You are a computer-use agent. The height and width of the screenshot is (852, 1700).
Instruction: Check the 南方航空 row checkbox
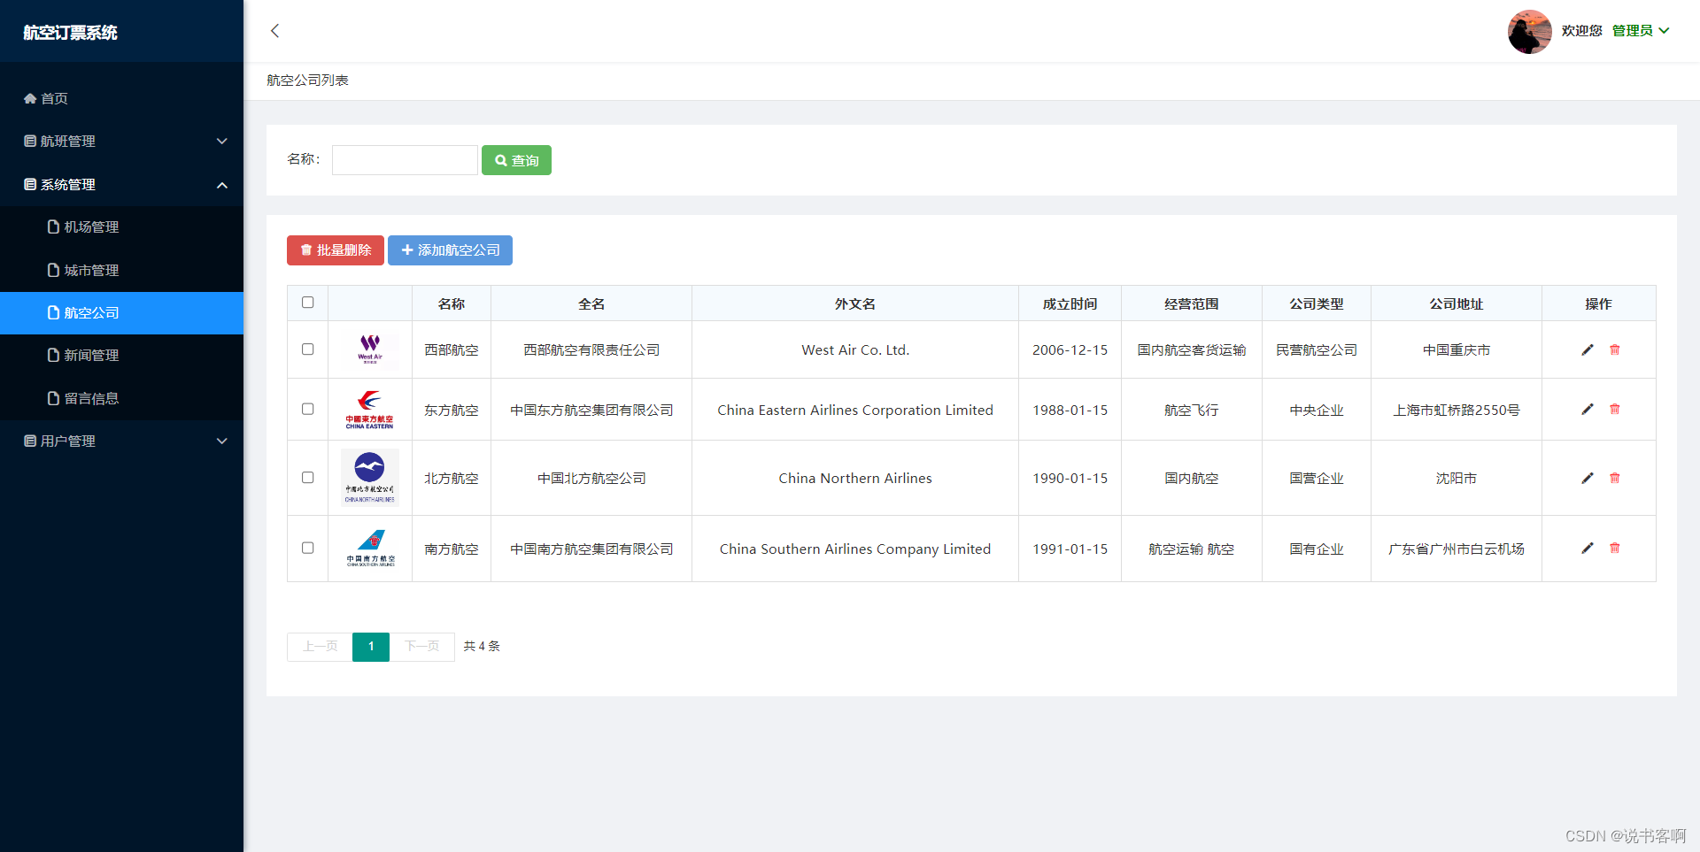(x=307, y=548)
